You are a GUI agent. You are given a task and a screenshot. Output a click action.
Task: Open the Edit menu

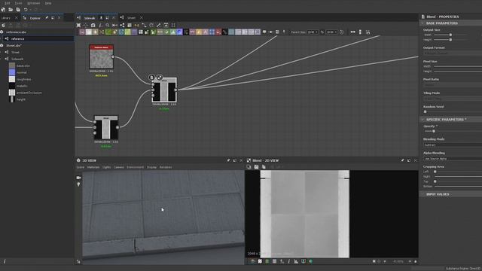click(x=7, y=3)
